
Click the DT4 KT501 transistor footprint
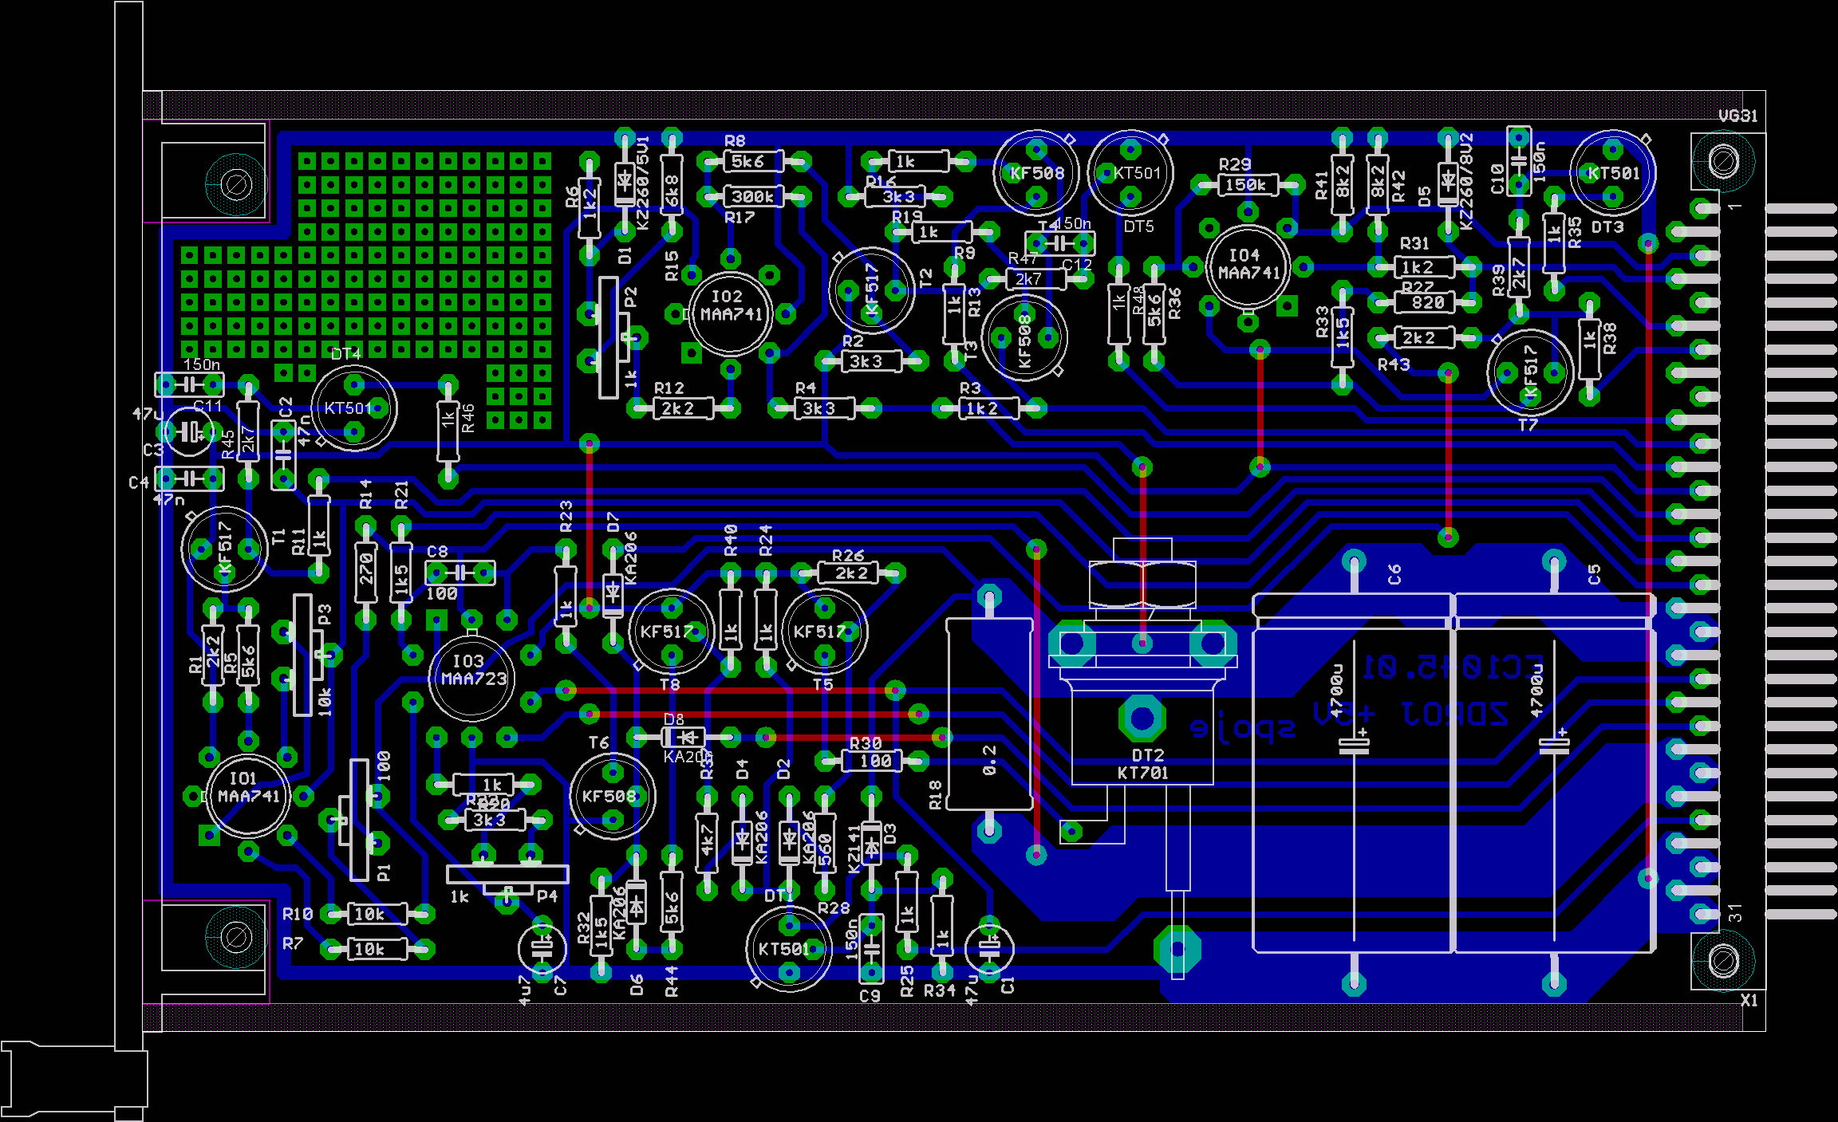pyautogui.click(x=353, y=407)
